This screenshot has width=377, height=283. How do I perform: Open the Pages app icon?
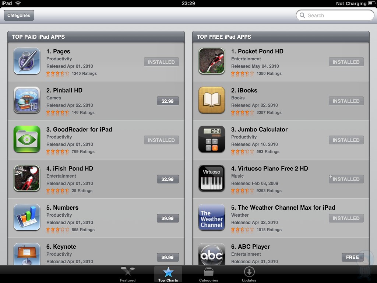pos(27,61)
